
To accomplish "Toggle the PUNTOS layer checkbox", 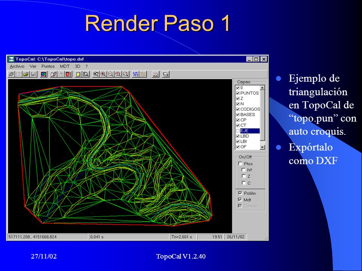I will [238, 93].
